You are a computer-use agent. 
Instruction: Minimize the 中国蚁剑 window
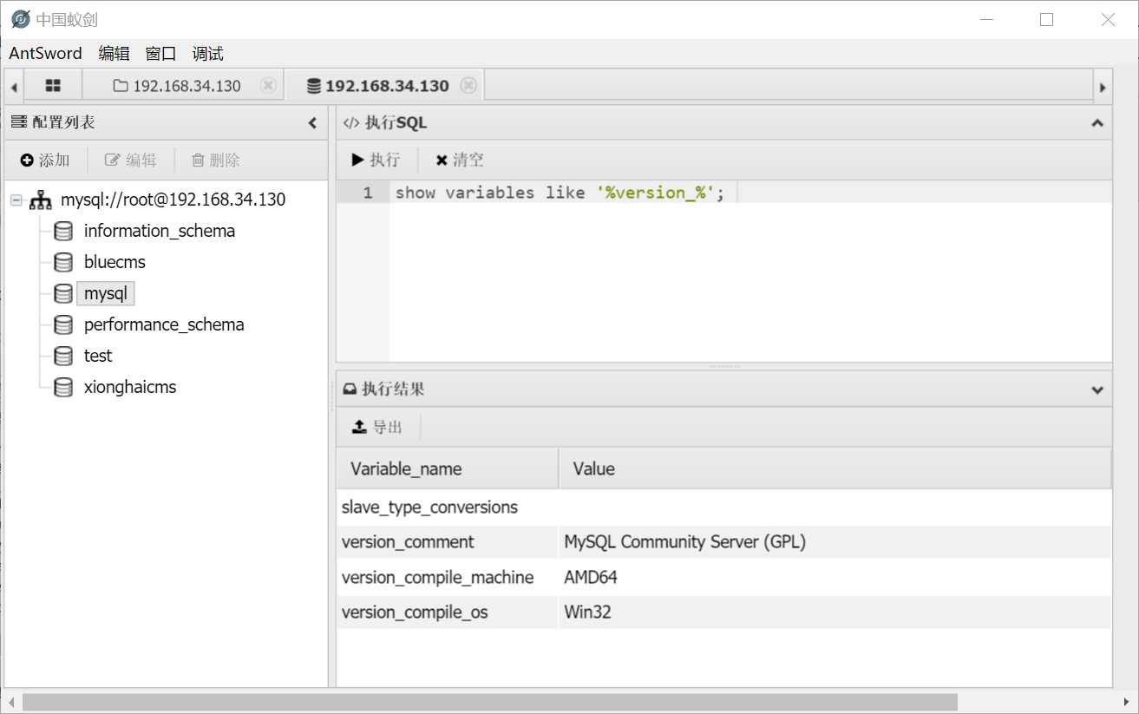[x=985, y=19]
